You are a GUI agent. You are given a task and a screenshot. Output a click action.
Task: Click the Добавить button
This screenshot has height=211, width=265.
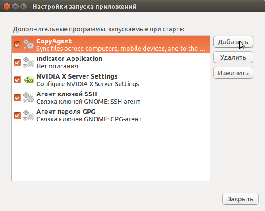point(233,42)
